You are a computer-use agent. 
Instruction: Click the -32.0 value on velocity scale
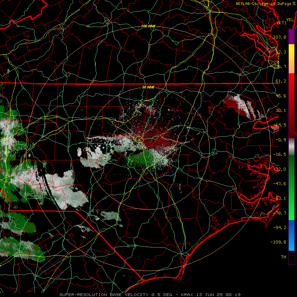pos(280,169)
